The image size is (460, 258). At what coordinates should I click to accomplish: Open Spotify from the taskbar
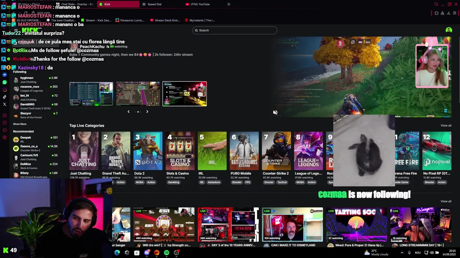[166, 253]
